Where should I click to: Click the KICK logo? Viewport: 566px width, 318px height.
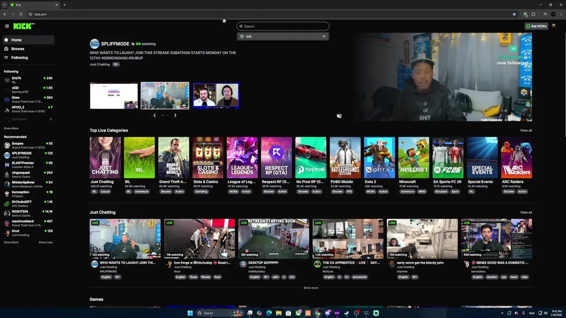pos(24,26)
